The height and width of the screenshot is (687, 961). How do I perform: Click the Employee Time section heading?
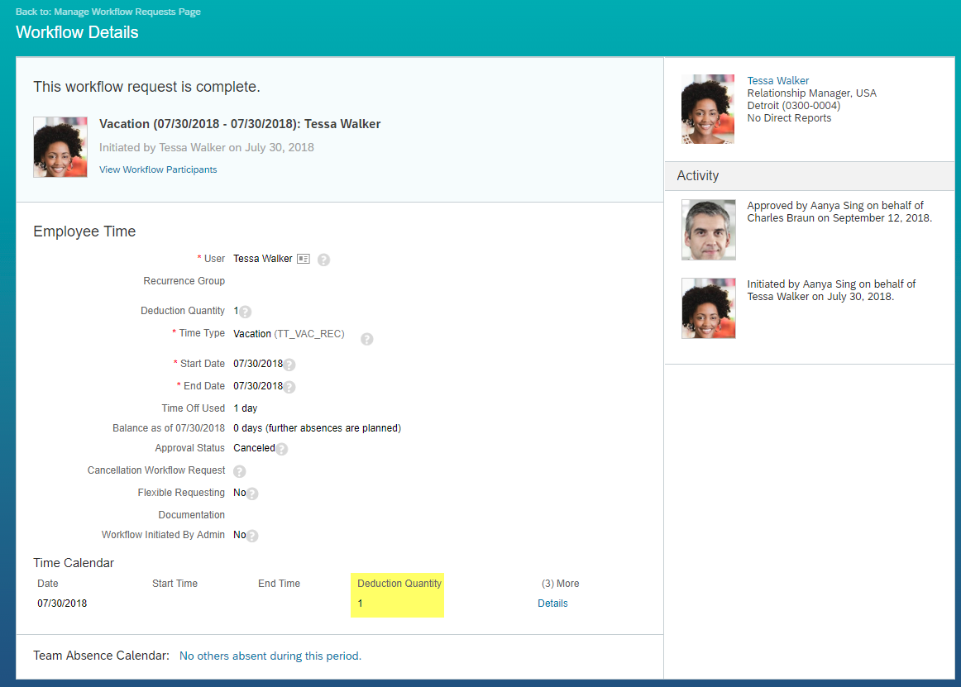84,231
